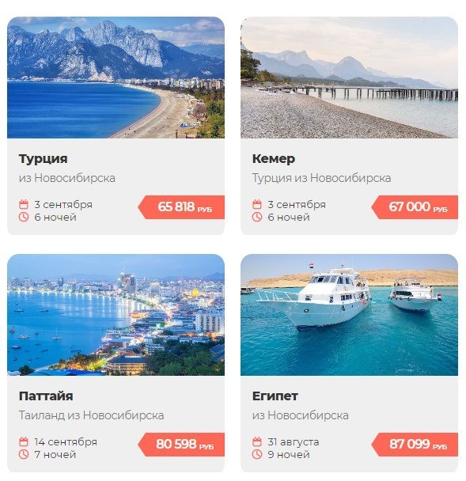Click calendar icon on Паттайя card
The image size is (466, 481).
click(x=24, y=441)
